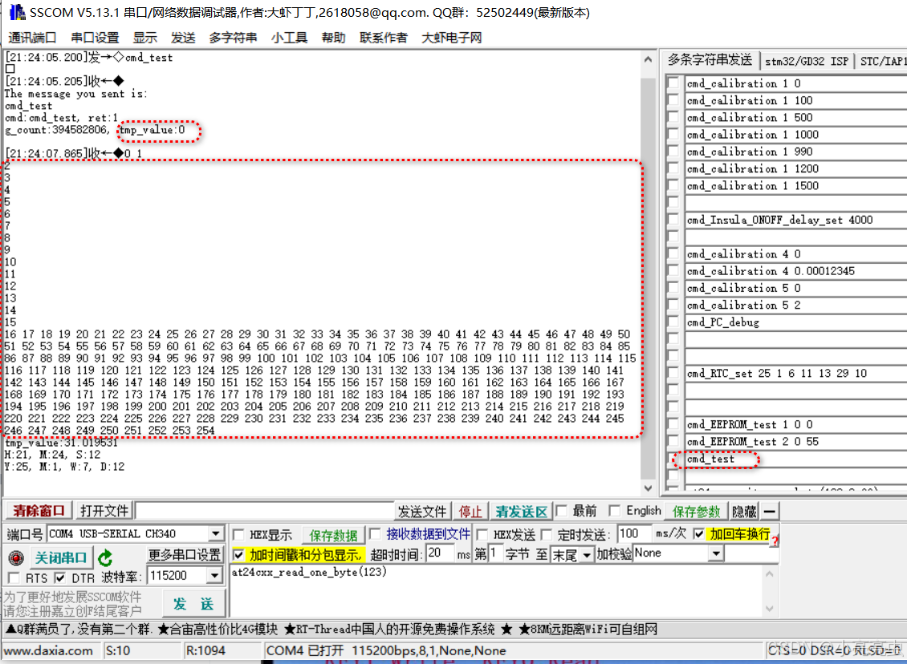This screenshot has width=907, height=664.
Task: Click the minus button next to 隐藏
Action: tap(769, 512)
